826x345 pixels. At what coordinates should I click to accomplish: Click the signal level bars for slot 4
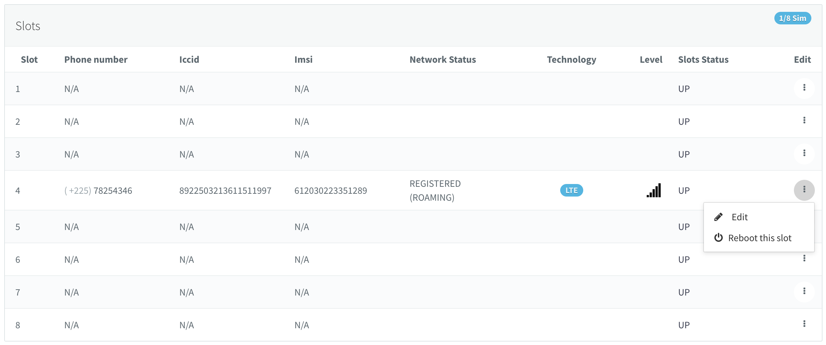pyautogui.click(x=654, y=191)
